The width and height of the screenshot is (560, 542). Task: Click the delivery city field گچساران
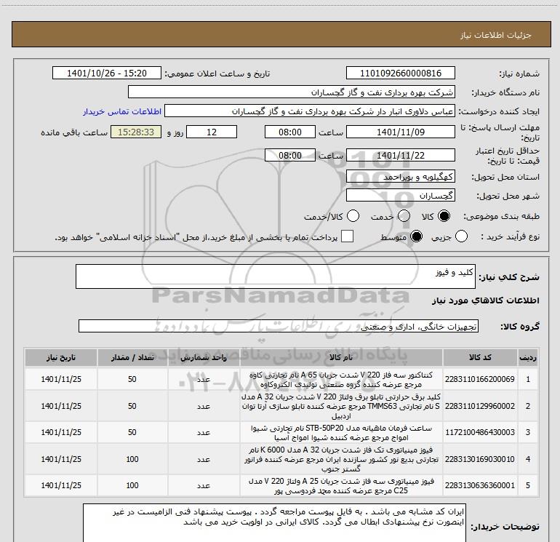pos(400,195)
